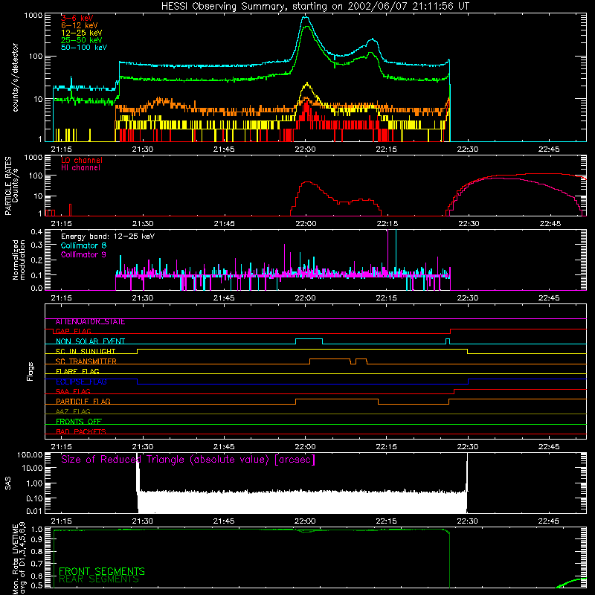This screenshot has width=595, height=595.
Task: Click the vertical Flags axis label
Action: [30, 372]
